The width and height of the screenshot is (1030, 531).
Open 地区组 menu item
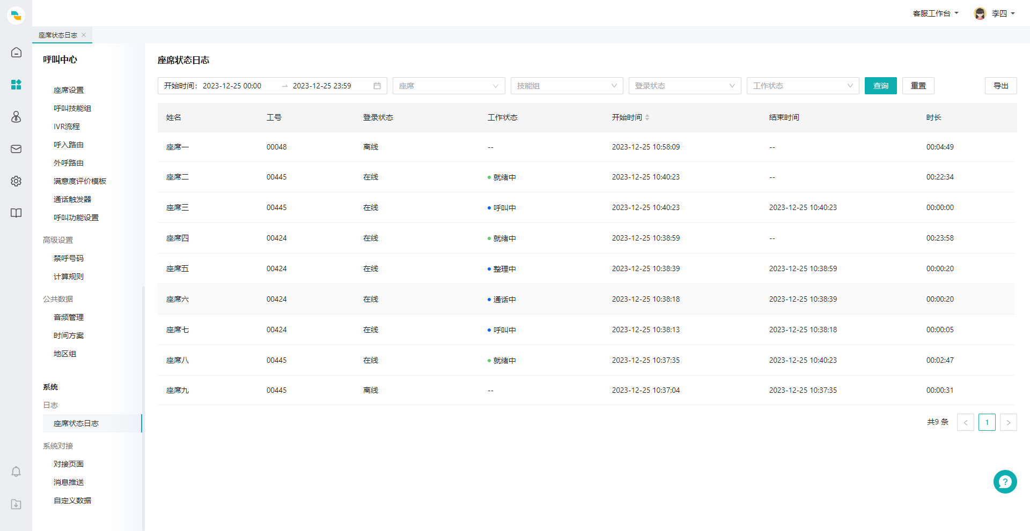click(65, 354)
